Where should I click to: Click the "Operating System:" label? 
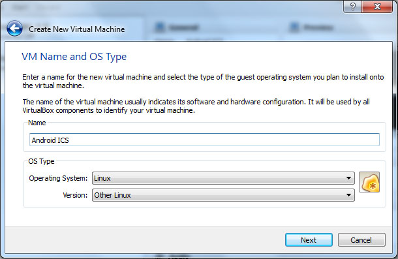[58, 178]
